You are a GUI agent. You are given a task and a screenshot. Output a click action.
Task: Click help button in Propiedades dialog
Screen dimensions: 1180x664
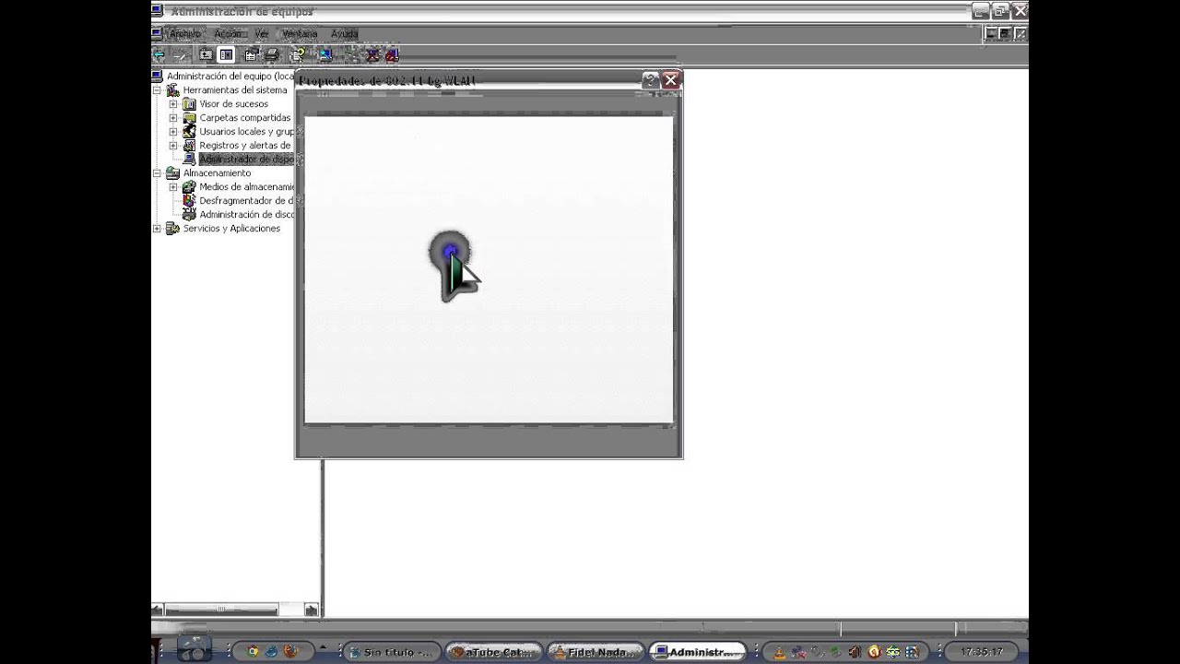coord(651,80)
